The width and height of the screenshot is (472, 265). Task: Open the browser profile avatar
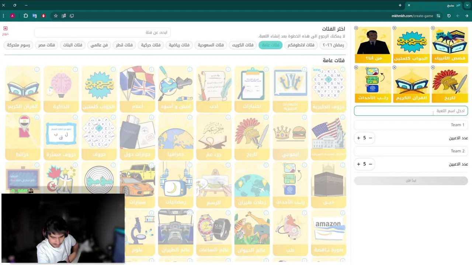pos(12,16)
